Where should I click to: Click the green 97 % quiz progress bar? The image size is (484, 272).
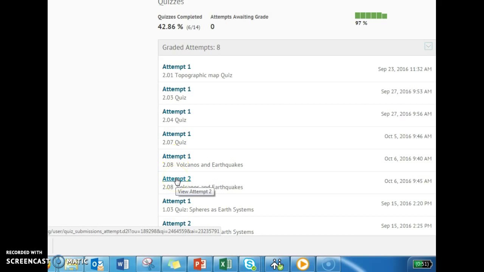[371, 15]
